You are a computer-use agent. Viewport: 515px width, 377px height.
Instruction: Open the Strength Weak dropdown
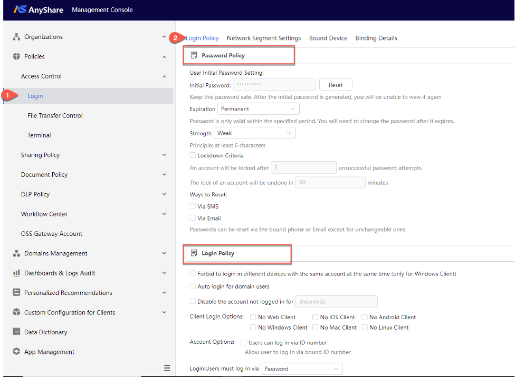tap(254, 133)
